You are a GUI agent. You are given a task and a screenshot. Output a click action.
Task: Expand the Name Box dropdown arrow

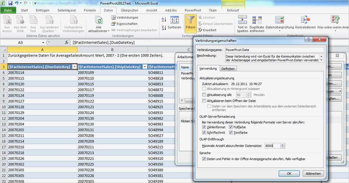43,43
